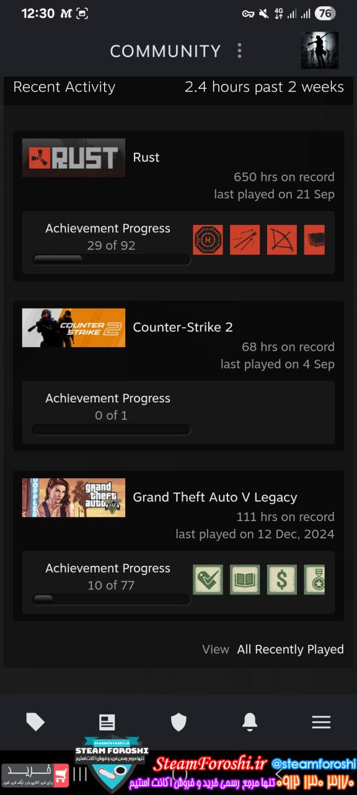Tap the GTA V dollar sign achievement icon
Viewport: 357px width, 795px height.
tap(282, 579)
